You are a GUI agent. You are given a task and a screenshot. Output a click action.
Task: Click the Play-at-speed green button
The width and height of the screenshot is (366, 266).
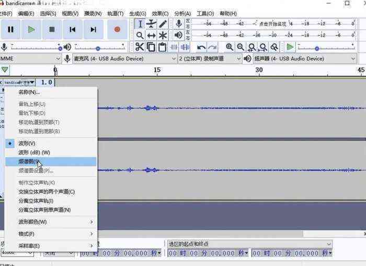[290, 47]
